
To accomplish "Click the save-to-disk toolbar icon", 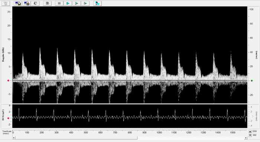I will coord(18,3).
